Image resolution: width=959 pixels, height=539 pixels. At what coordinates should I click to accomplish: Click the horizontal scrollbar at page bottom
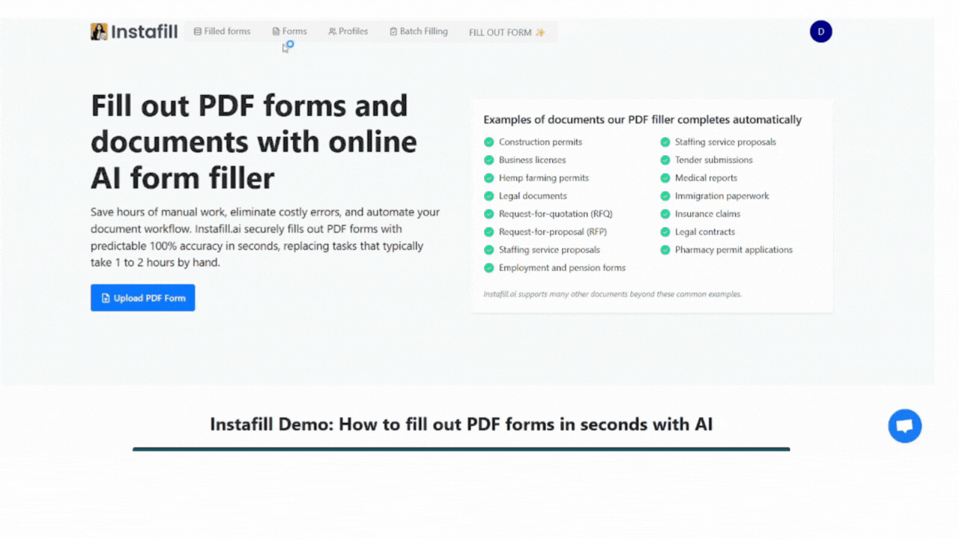point(479,535)
